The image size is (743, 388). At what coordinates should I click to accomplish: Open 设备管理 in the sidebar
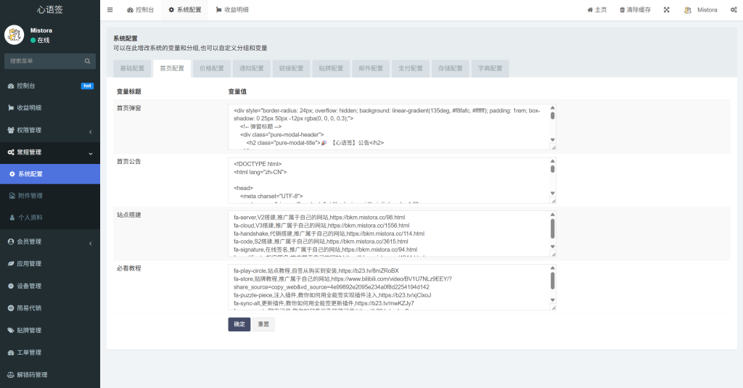click(50, 286)
